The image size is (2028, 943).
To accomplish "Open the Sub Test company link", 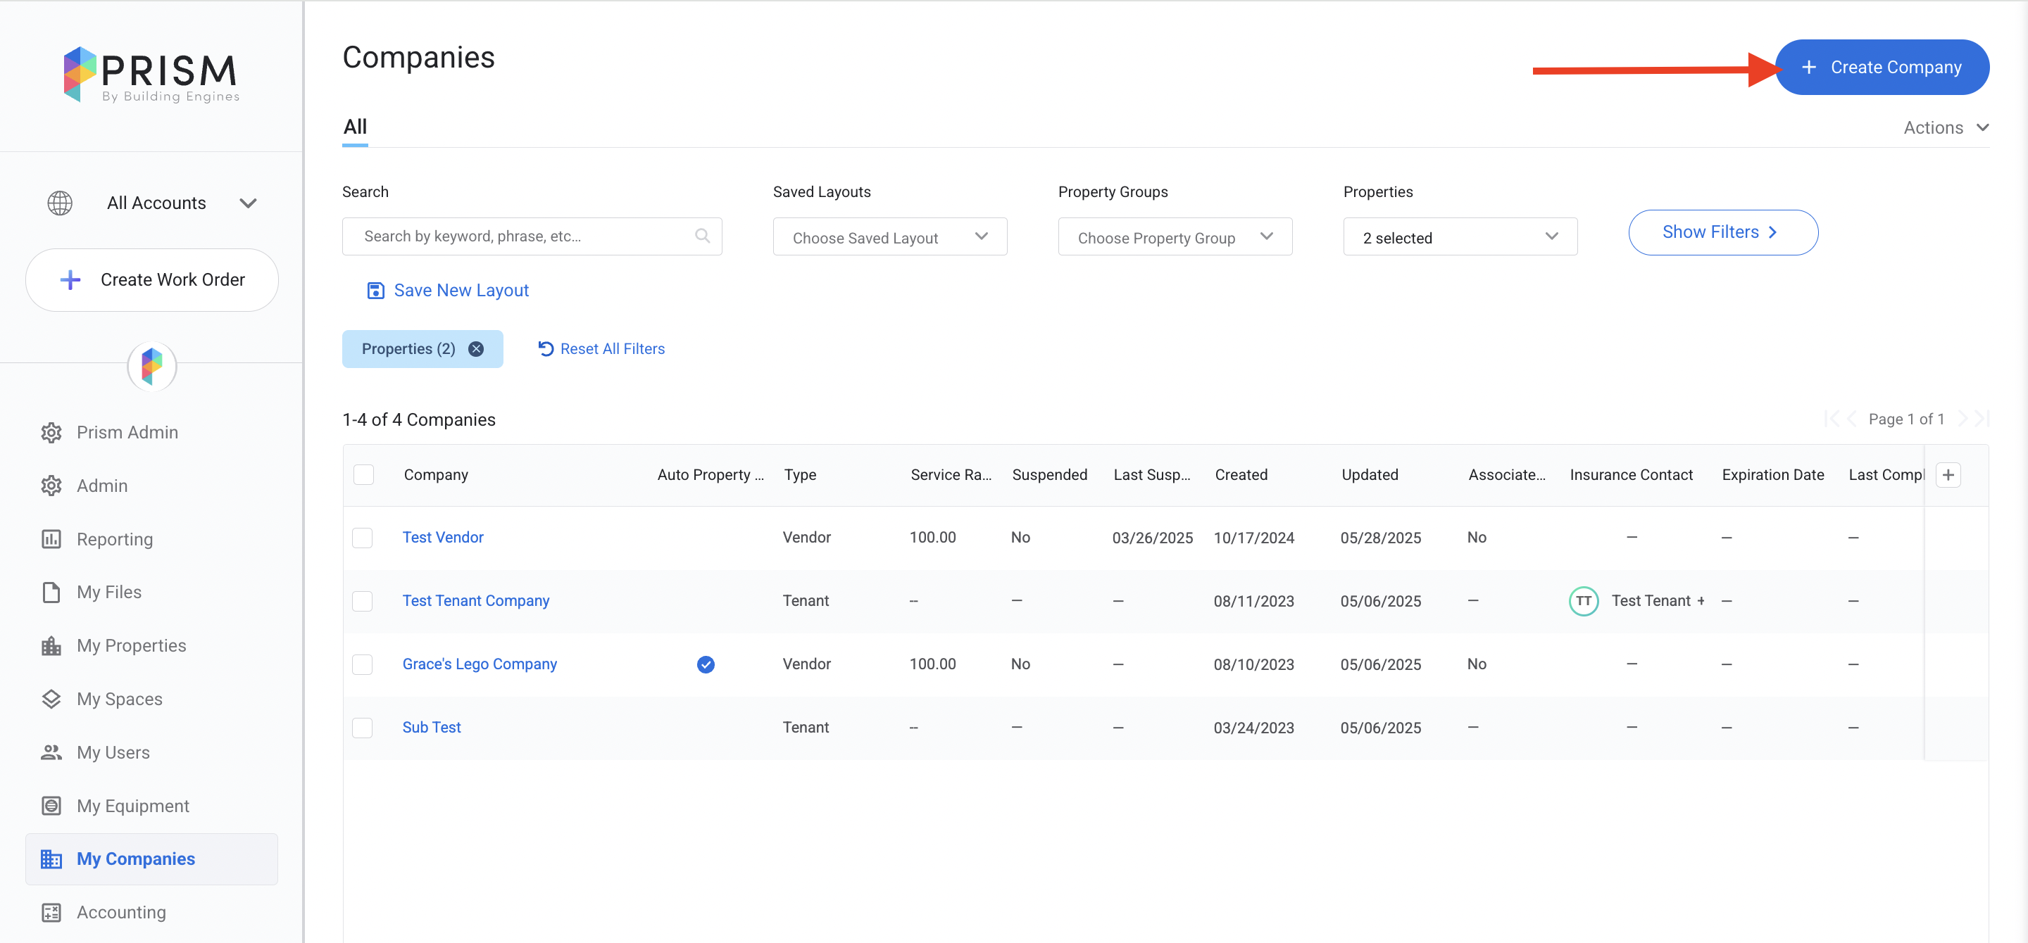I will (x=431, y=728).
